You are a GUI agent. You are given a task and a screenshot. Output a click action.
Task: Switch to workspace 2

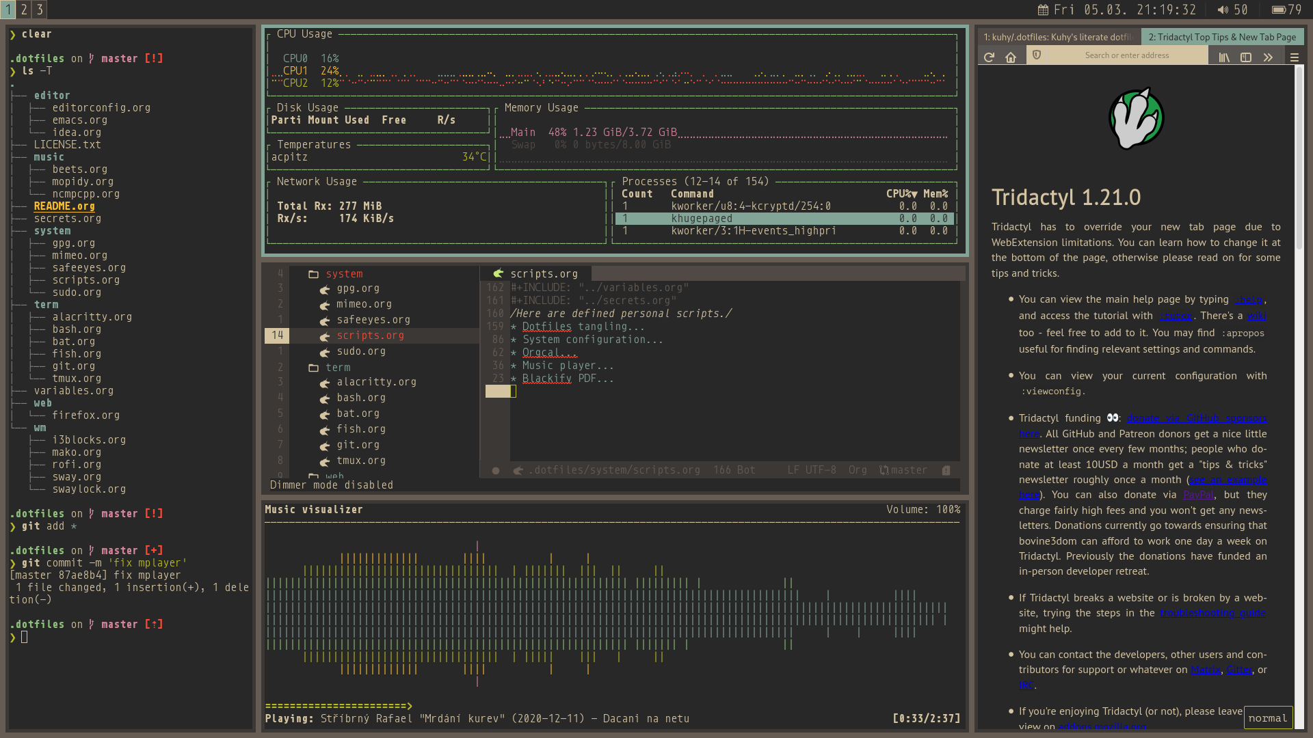pos(24,10)
